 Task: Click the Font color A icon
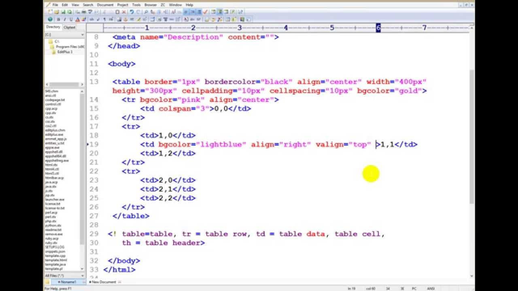click(77, 19)
